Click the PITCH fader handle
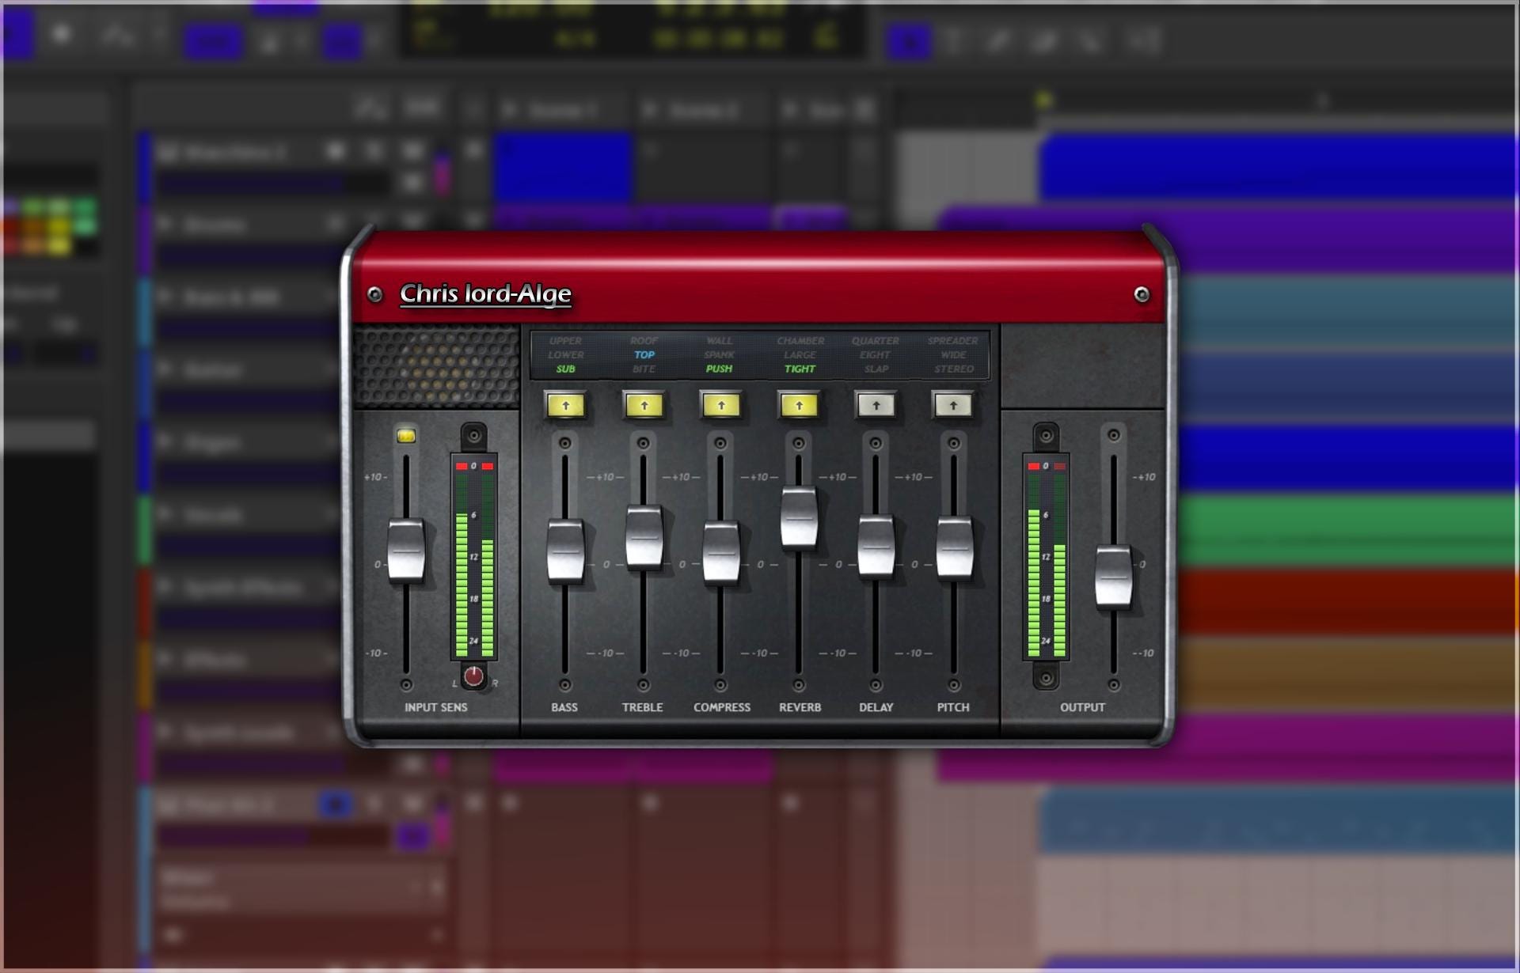 [955, 547]
